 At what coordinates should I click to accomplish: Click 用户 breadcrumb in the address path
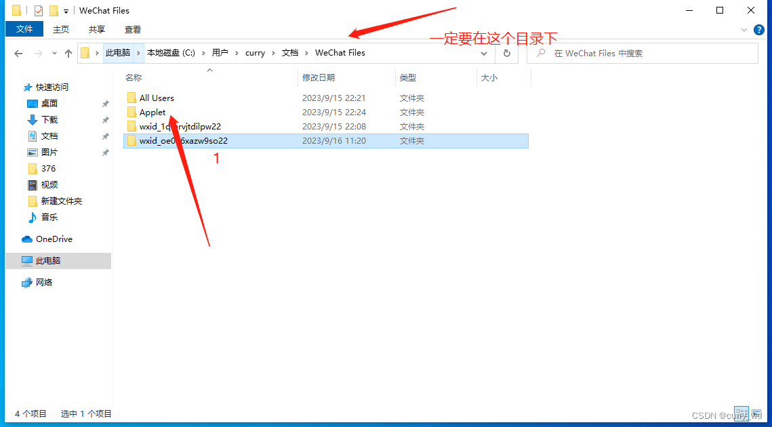pos(220,53)
